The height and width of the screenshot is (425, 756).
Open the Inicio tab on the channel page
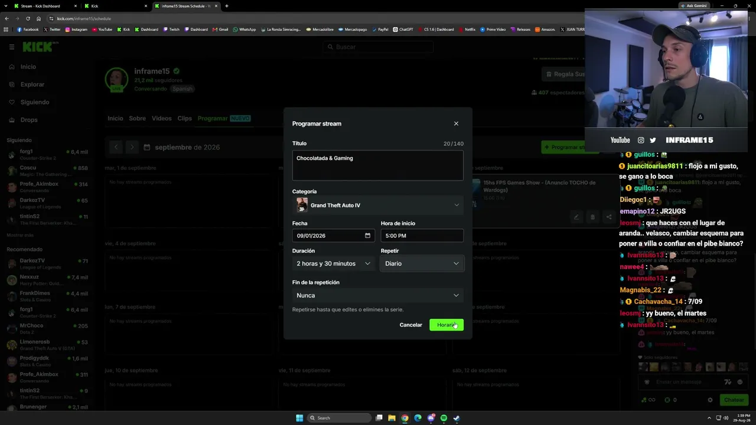click(115, 118)
